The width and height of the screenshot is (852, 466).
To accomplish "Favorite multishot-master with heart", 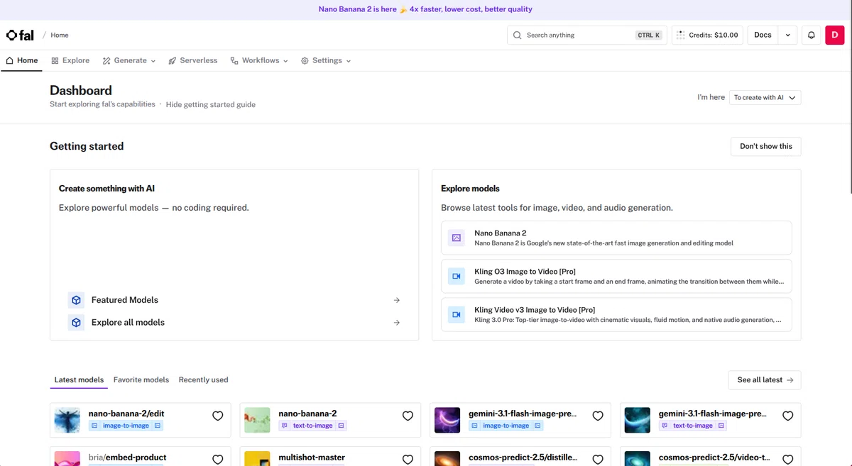I will (x=408, y=460).
